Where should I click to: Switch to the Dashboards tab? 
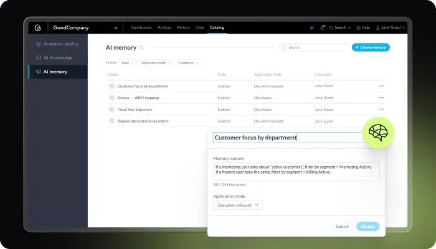141,27
